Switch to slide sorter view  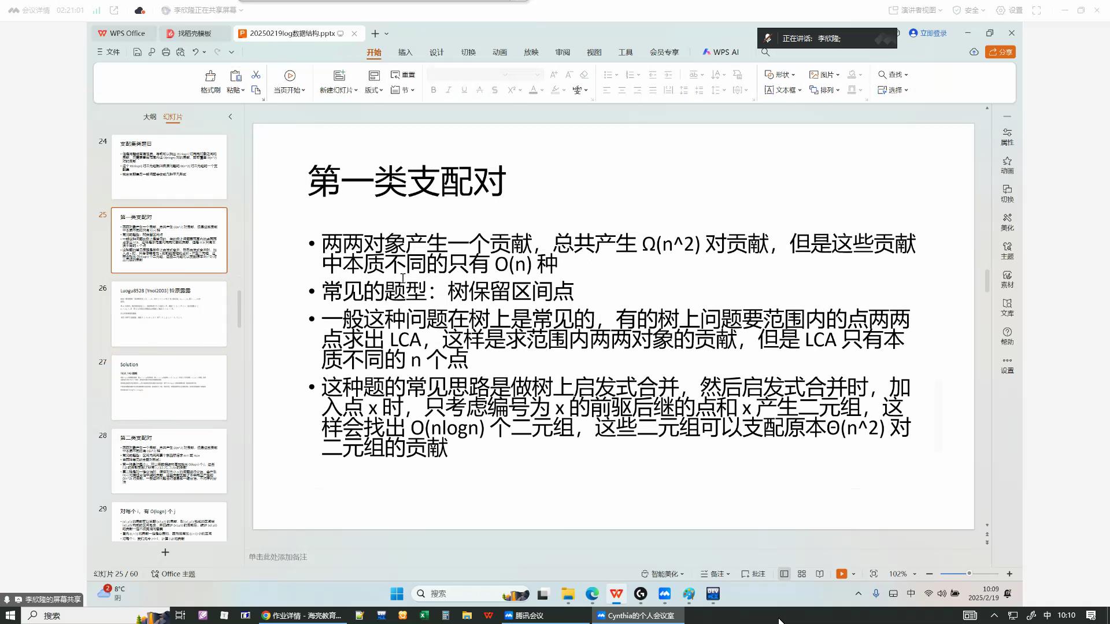tap(802, 574)
